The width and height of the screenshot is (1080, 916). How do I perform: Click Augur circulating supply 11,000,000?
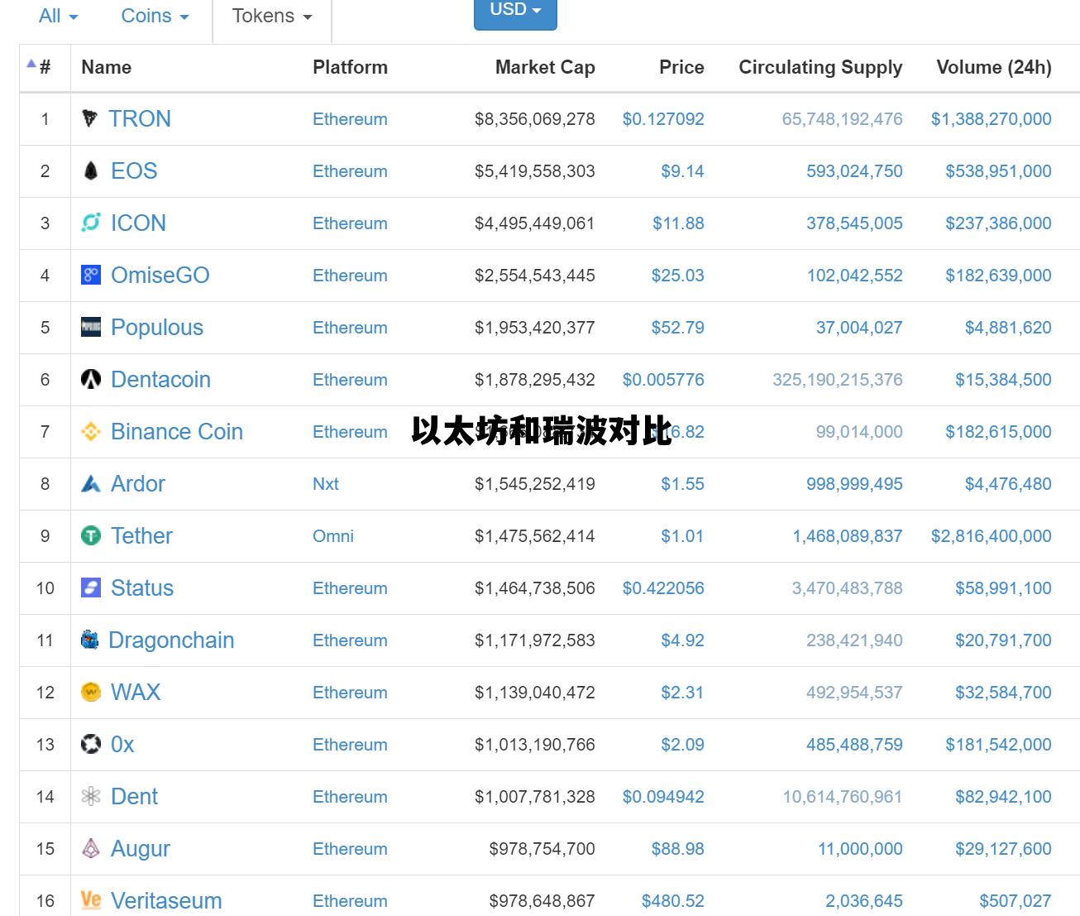coord(860,848)
